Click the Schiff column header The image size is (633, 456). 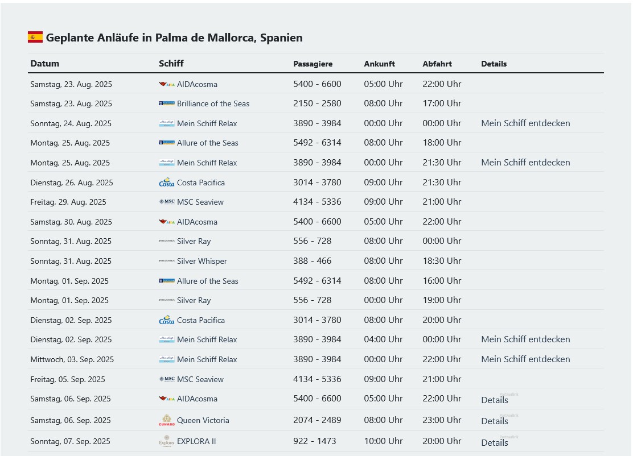171,63
